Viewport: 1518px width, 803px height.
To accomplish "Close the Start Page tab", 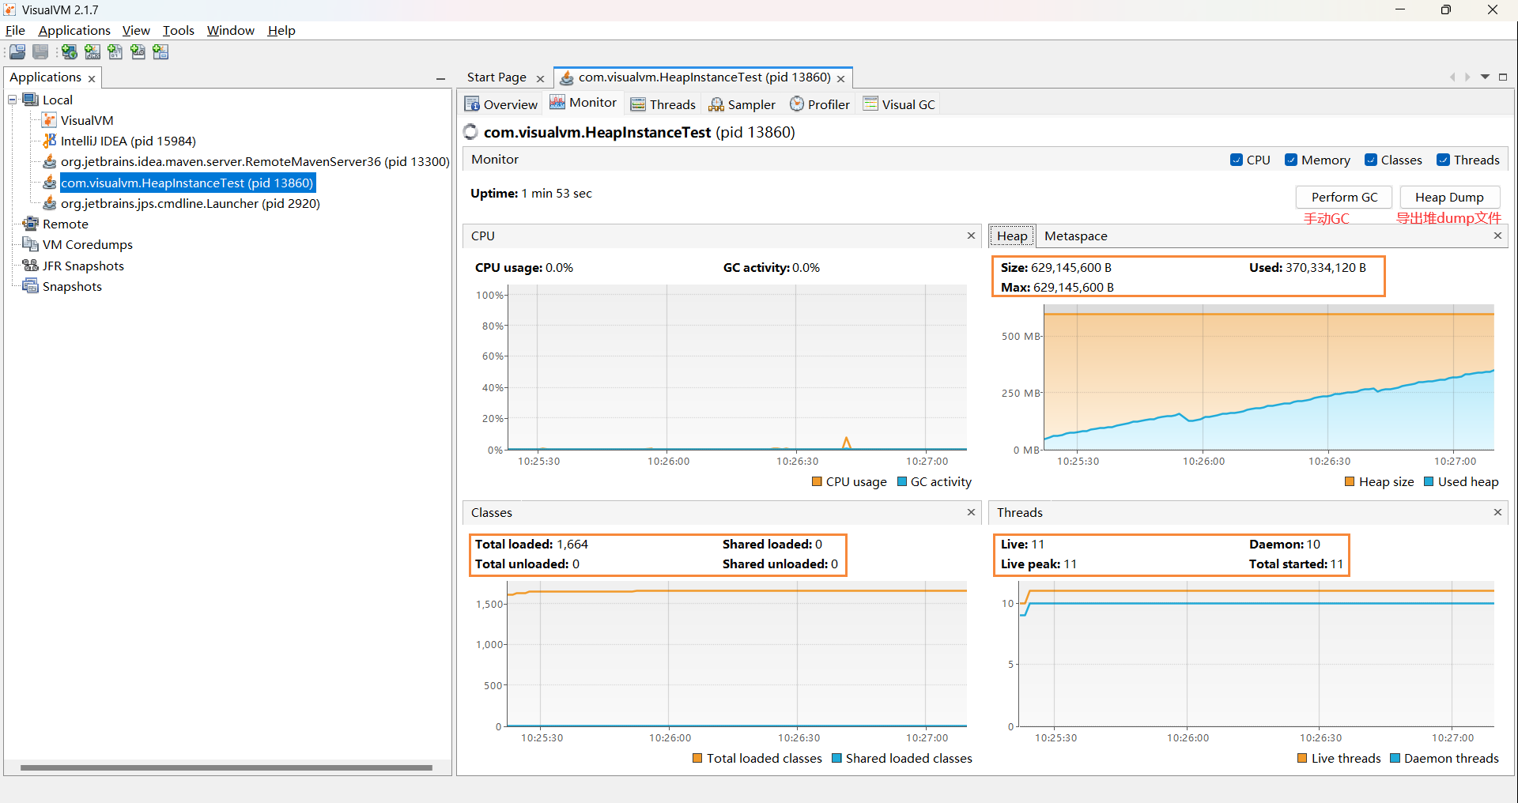I will tap(540, 78).
